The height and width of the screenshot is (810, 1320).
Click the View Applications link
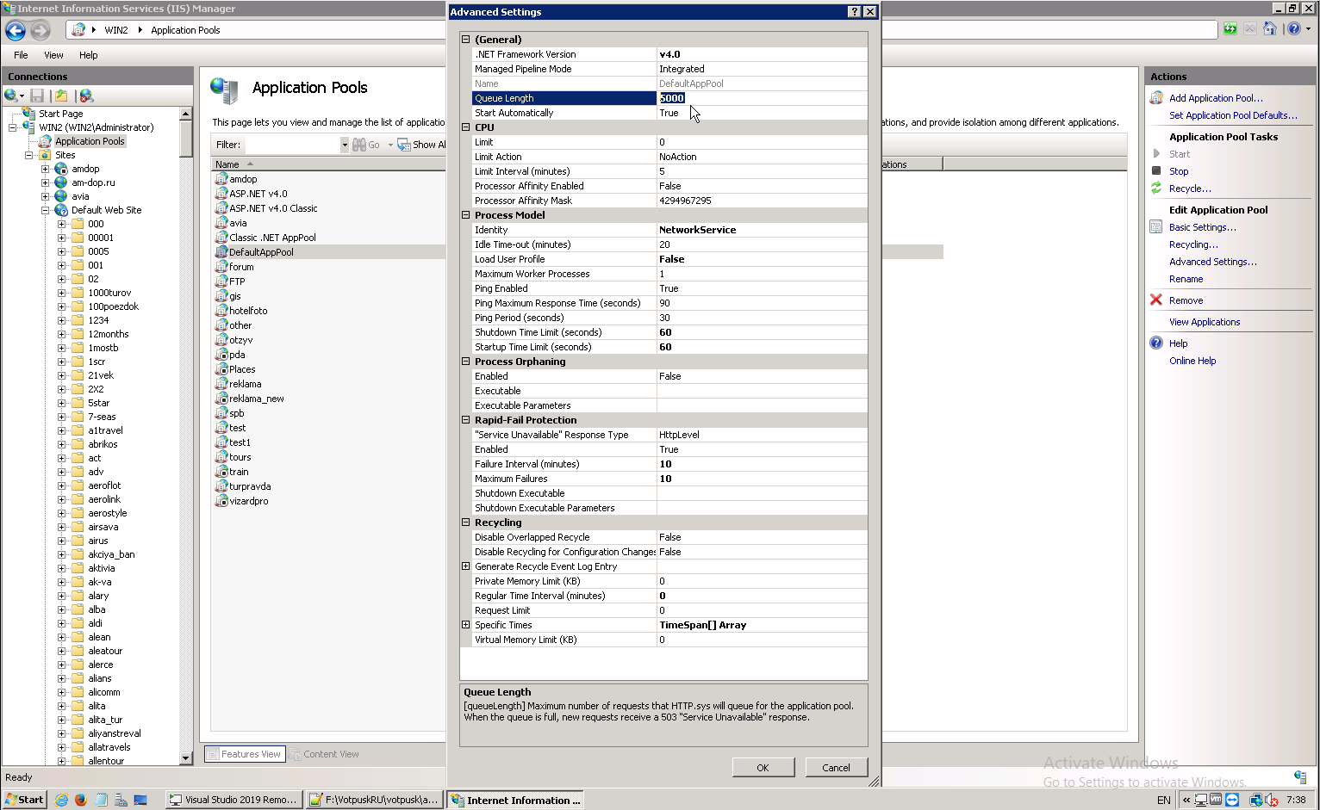tap(1205, 322)
